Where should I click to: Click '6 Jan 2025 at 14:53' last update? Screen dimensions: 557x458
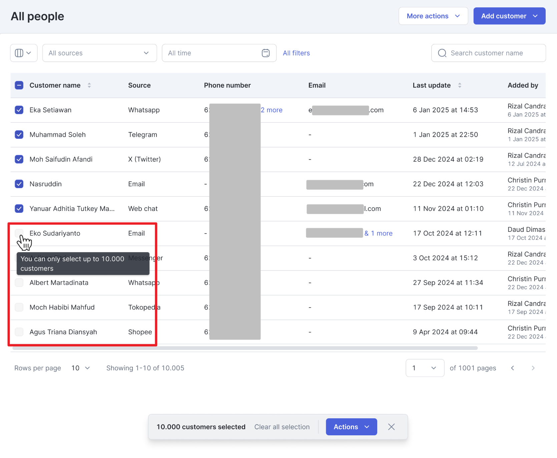(x=446, y=110)
